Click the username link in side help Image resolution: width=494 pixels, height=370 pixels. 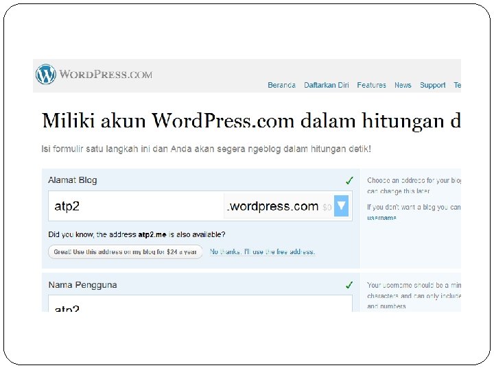tap(381, 218)
